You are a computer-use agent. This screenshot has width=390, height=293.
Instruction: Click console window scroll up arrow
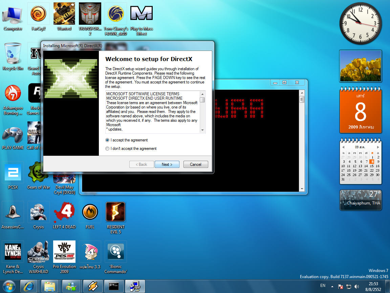[302, 93]
